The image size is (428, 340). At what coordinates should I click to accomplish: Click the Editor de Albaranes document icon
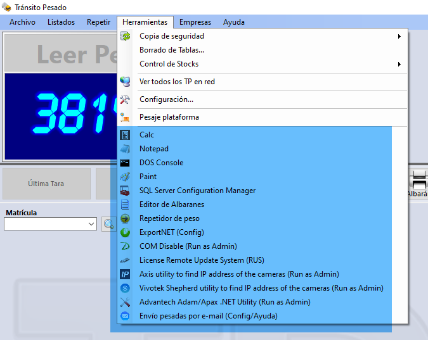point(125,205)
